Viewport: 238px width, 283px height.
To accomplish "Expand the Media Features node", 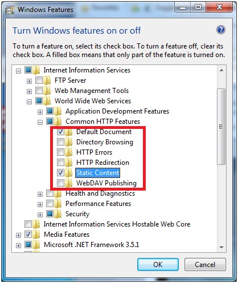I will pyautogui.click(x=18, y=236).
